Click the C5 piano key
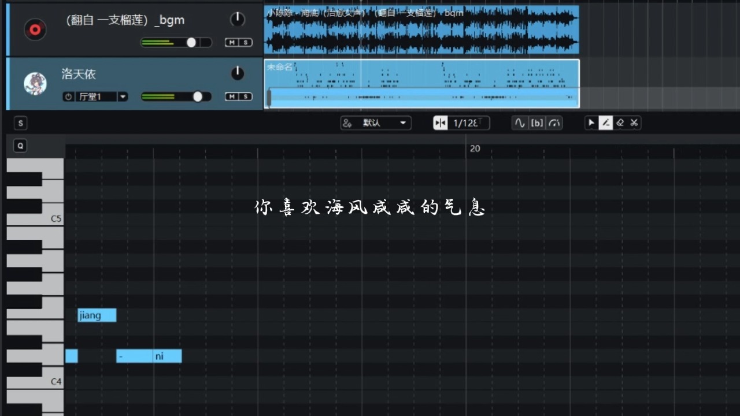740x416 pixels. click(x=35, y=219)
